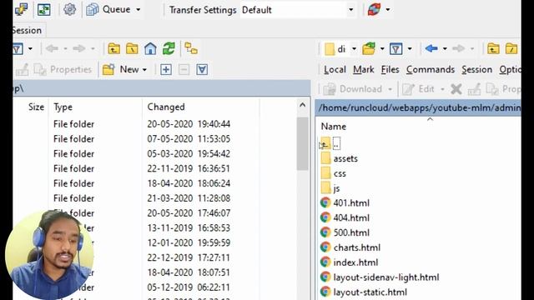Select the 500.html file
The width and height of the screenshot is (534, 300).
[x=345, y=233]
